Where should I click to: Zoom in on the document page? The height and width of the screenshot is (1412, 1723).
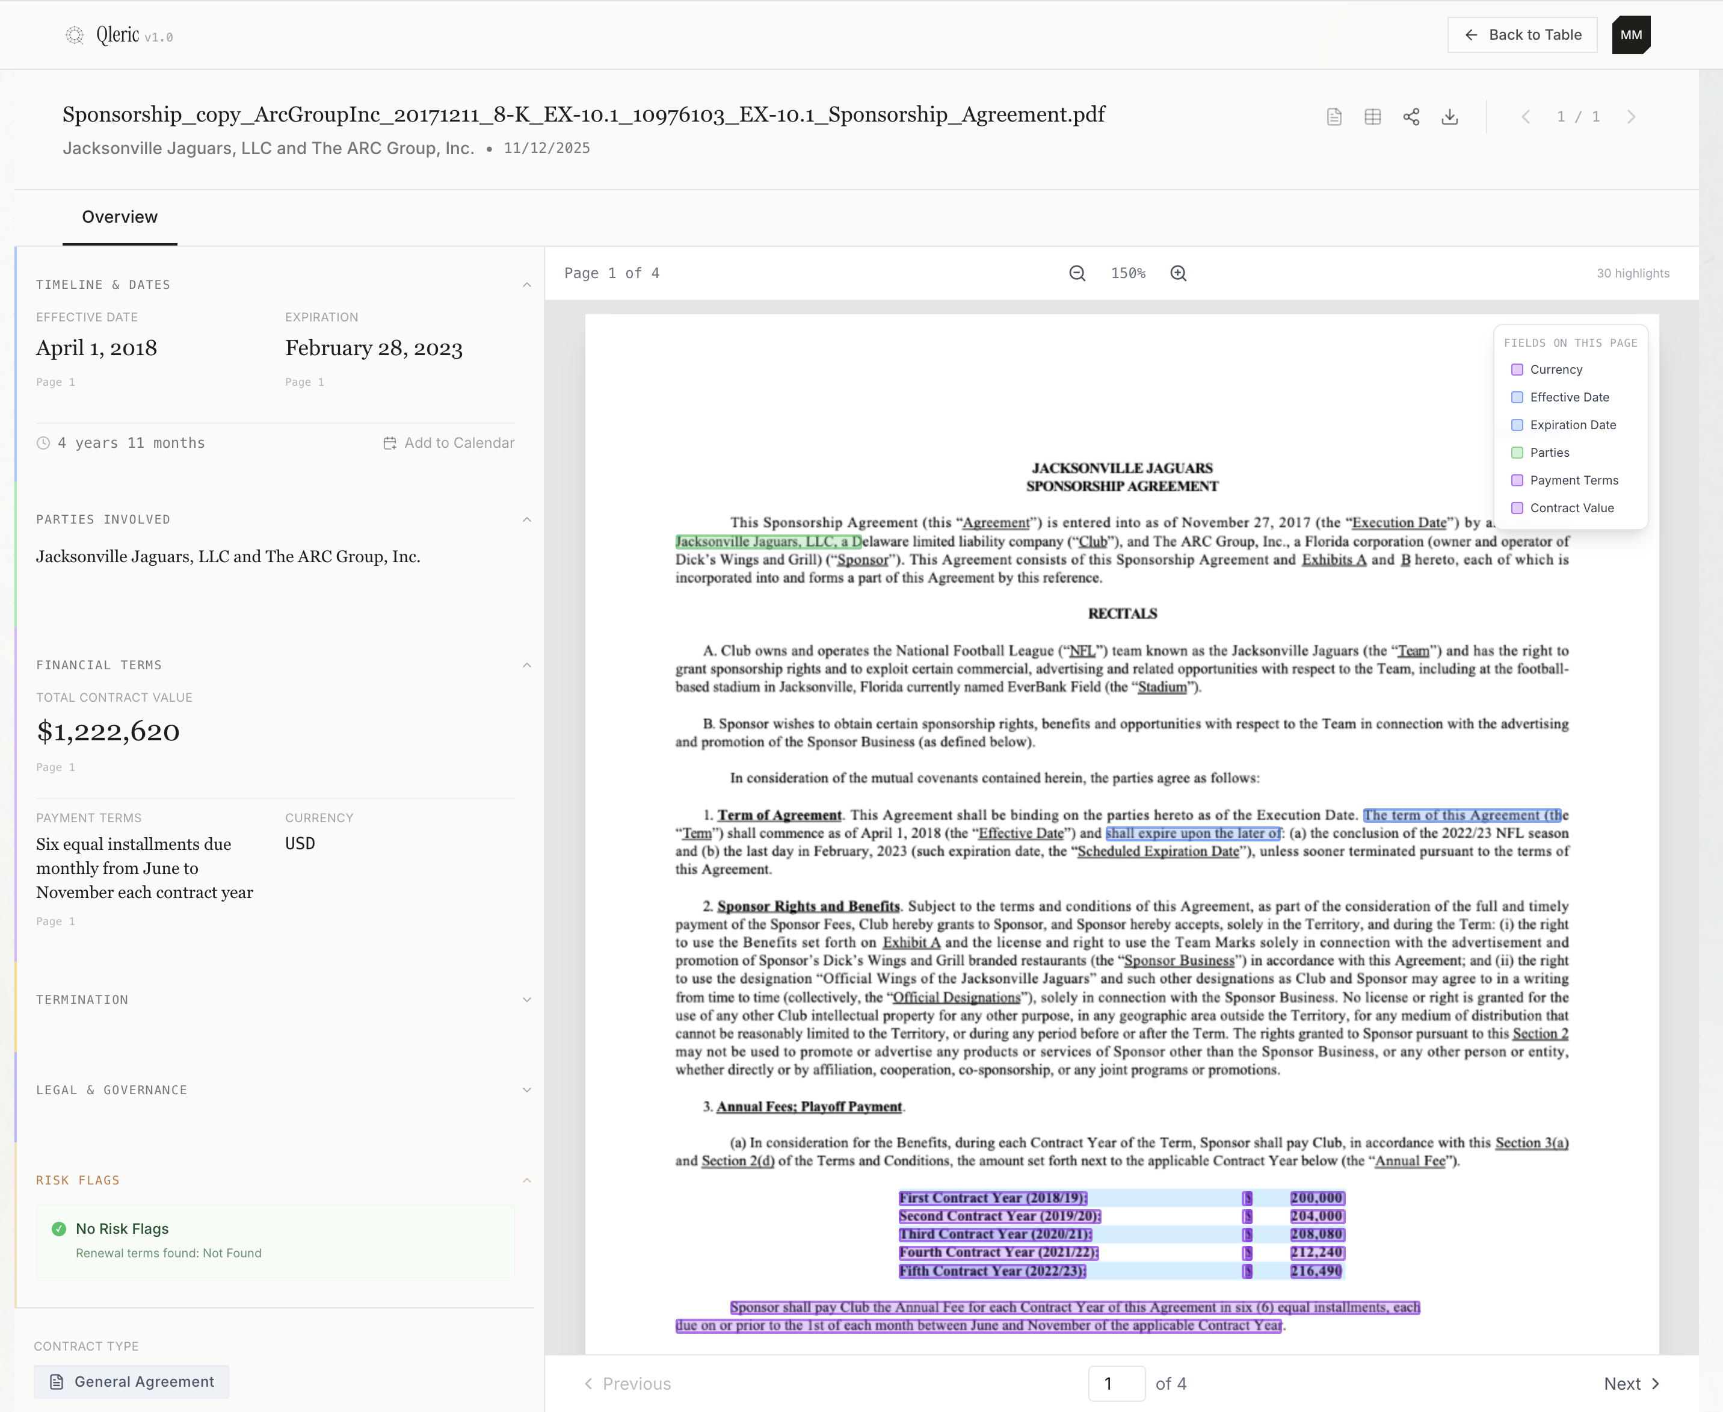tap(1178, 273)
